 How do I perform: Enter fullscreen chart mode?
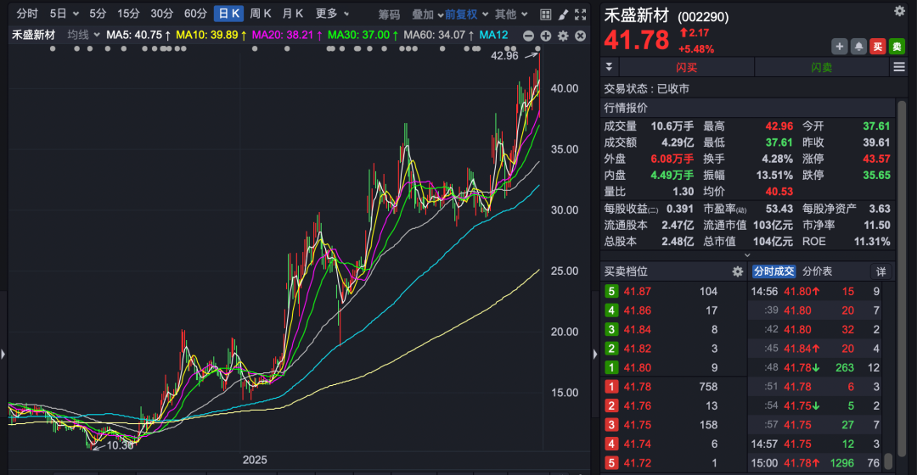coord(581,14)
